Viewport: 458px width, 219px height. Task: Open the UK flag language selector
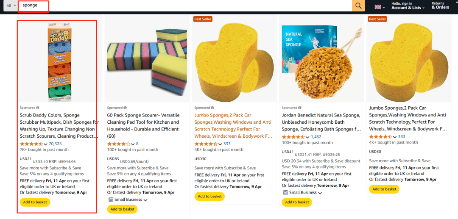[x=379, y=7]
